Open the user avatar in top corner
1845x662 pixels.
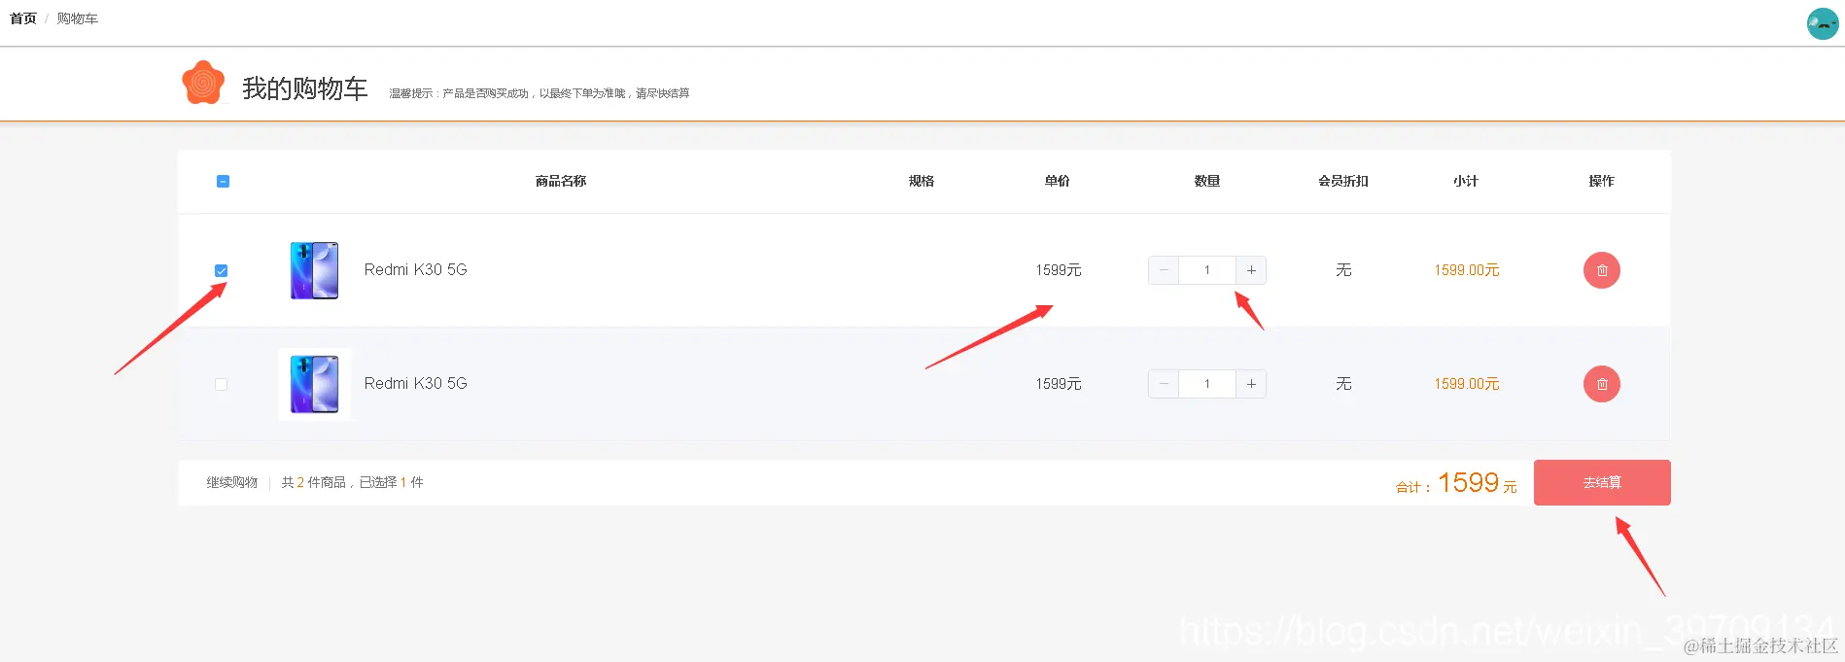(1823, 23)
